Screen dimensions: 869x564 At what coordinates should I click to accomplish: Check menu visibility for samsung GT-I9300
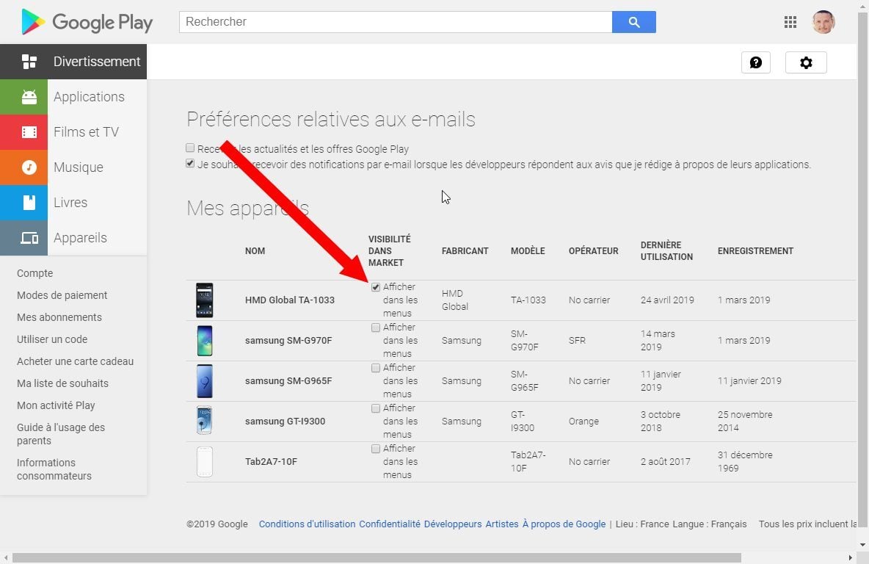tap(376, 409)
